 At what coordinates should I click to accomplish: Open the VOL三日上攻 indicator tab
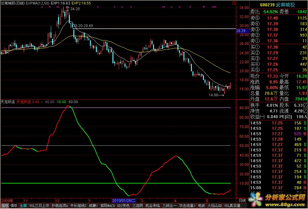[x=39, y=205]
